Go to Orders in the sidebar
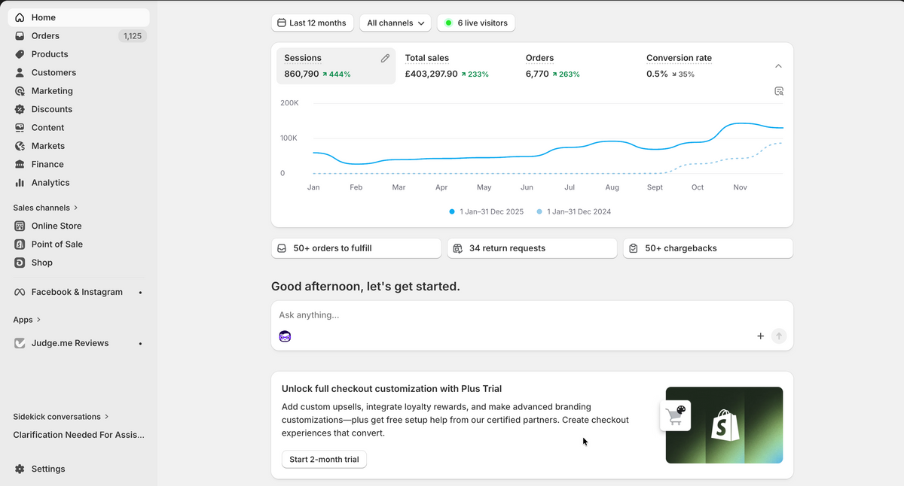Screen dimensions: 904x486 tap(45, 36)
